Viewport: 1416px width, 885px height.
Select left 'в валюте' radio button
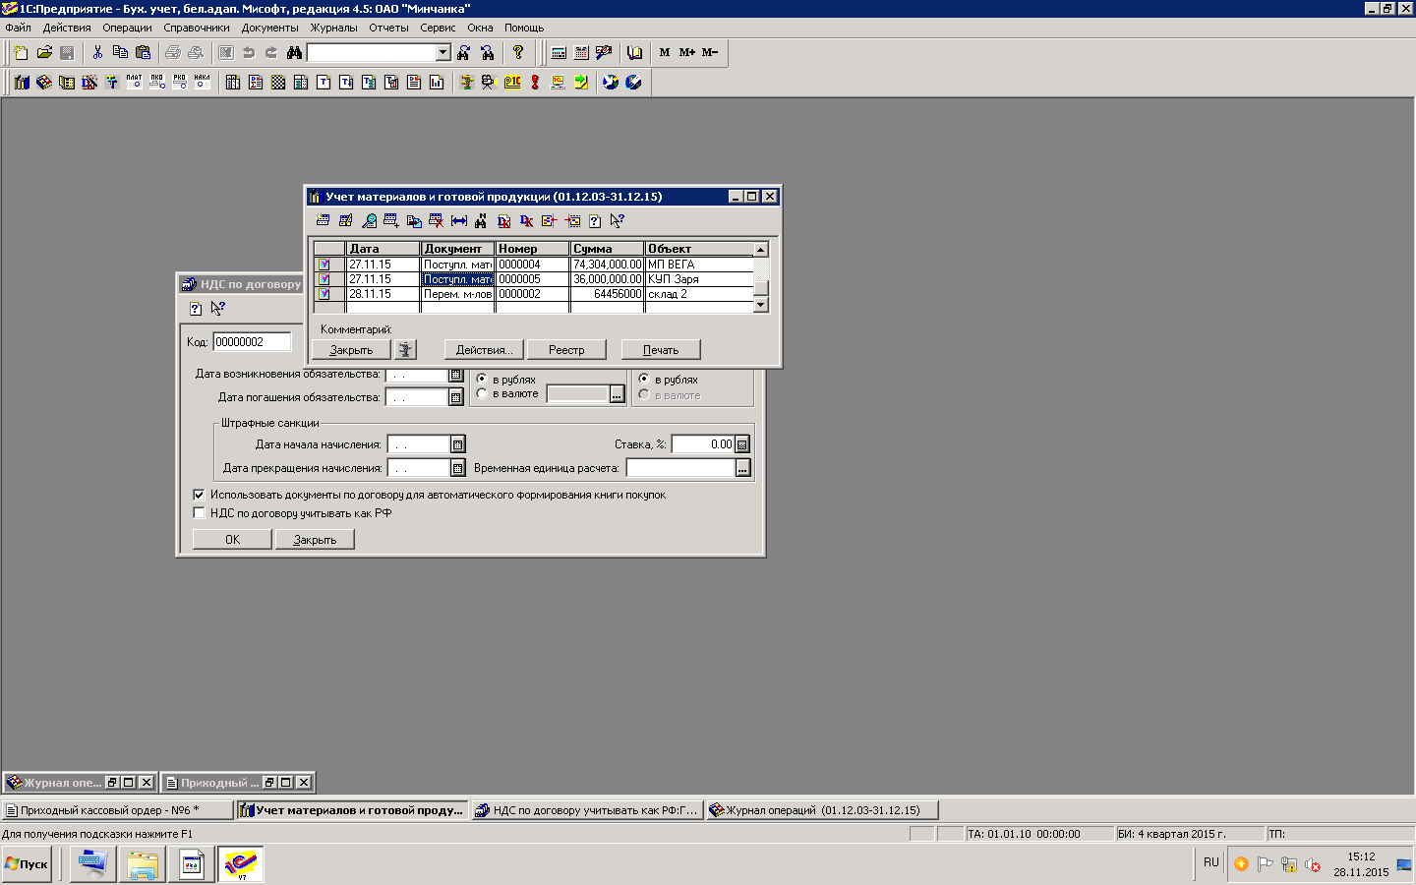tap(482, 393)
